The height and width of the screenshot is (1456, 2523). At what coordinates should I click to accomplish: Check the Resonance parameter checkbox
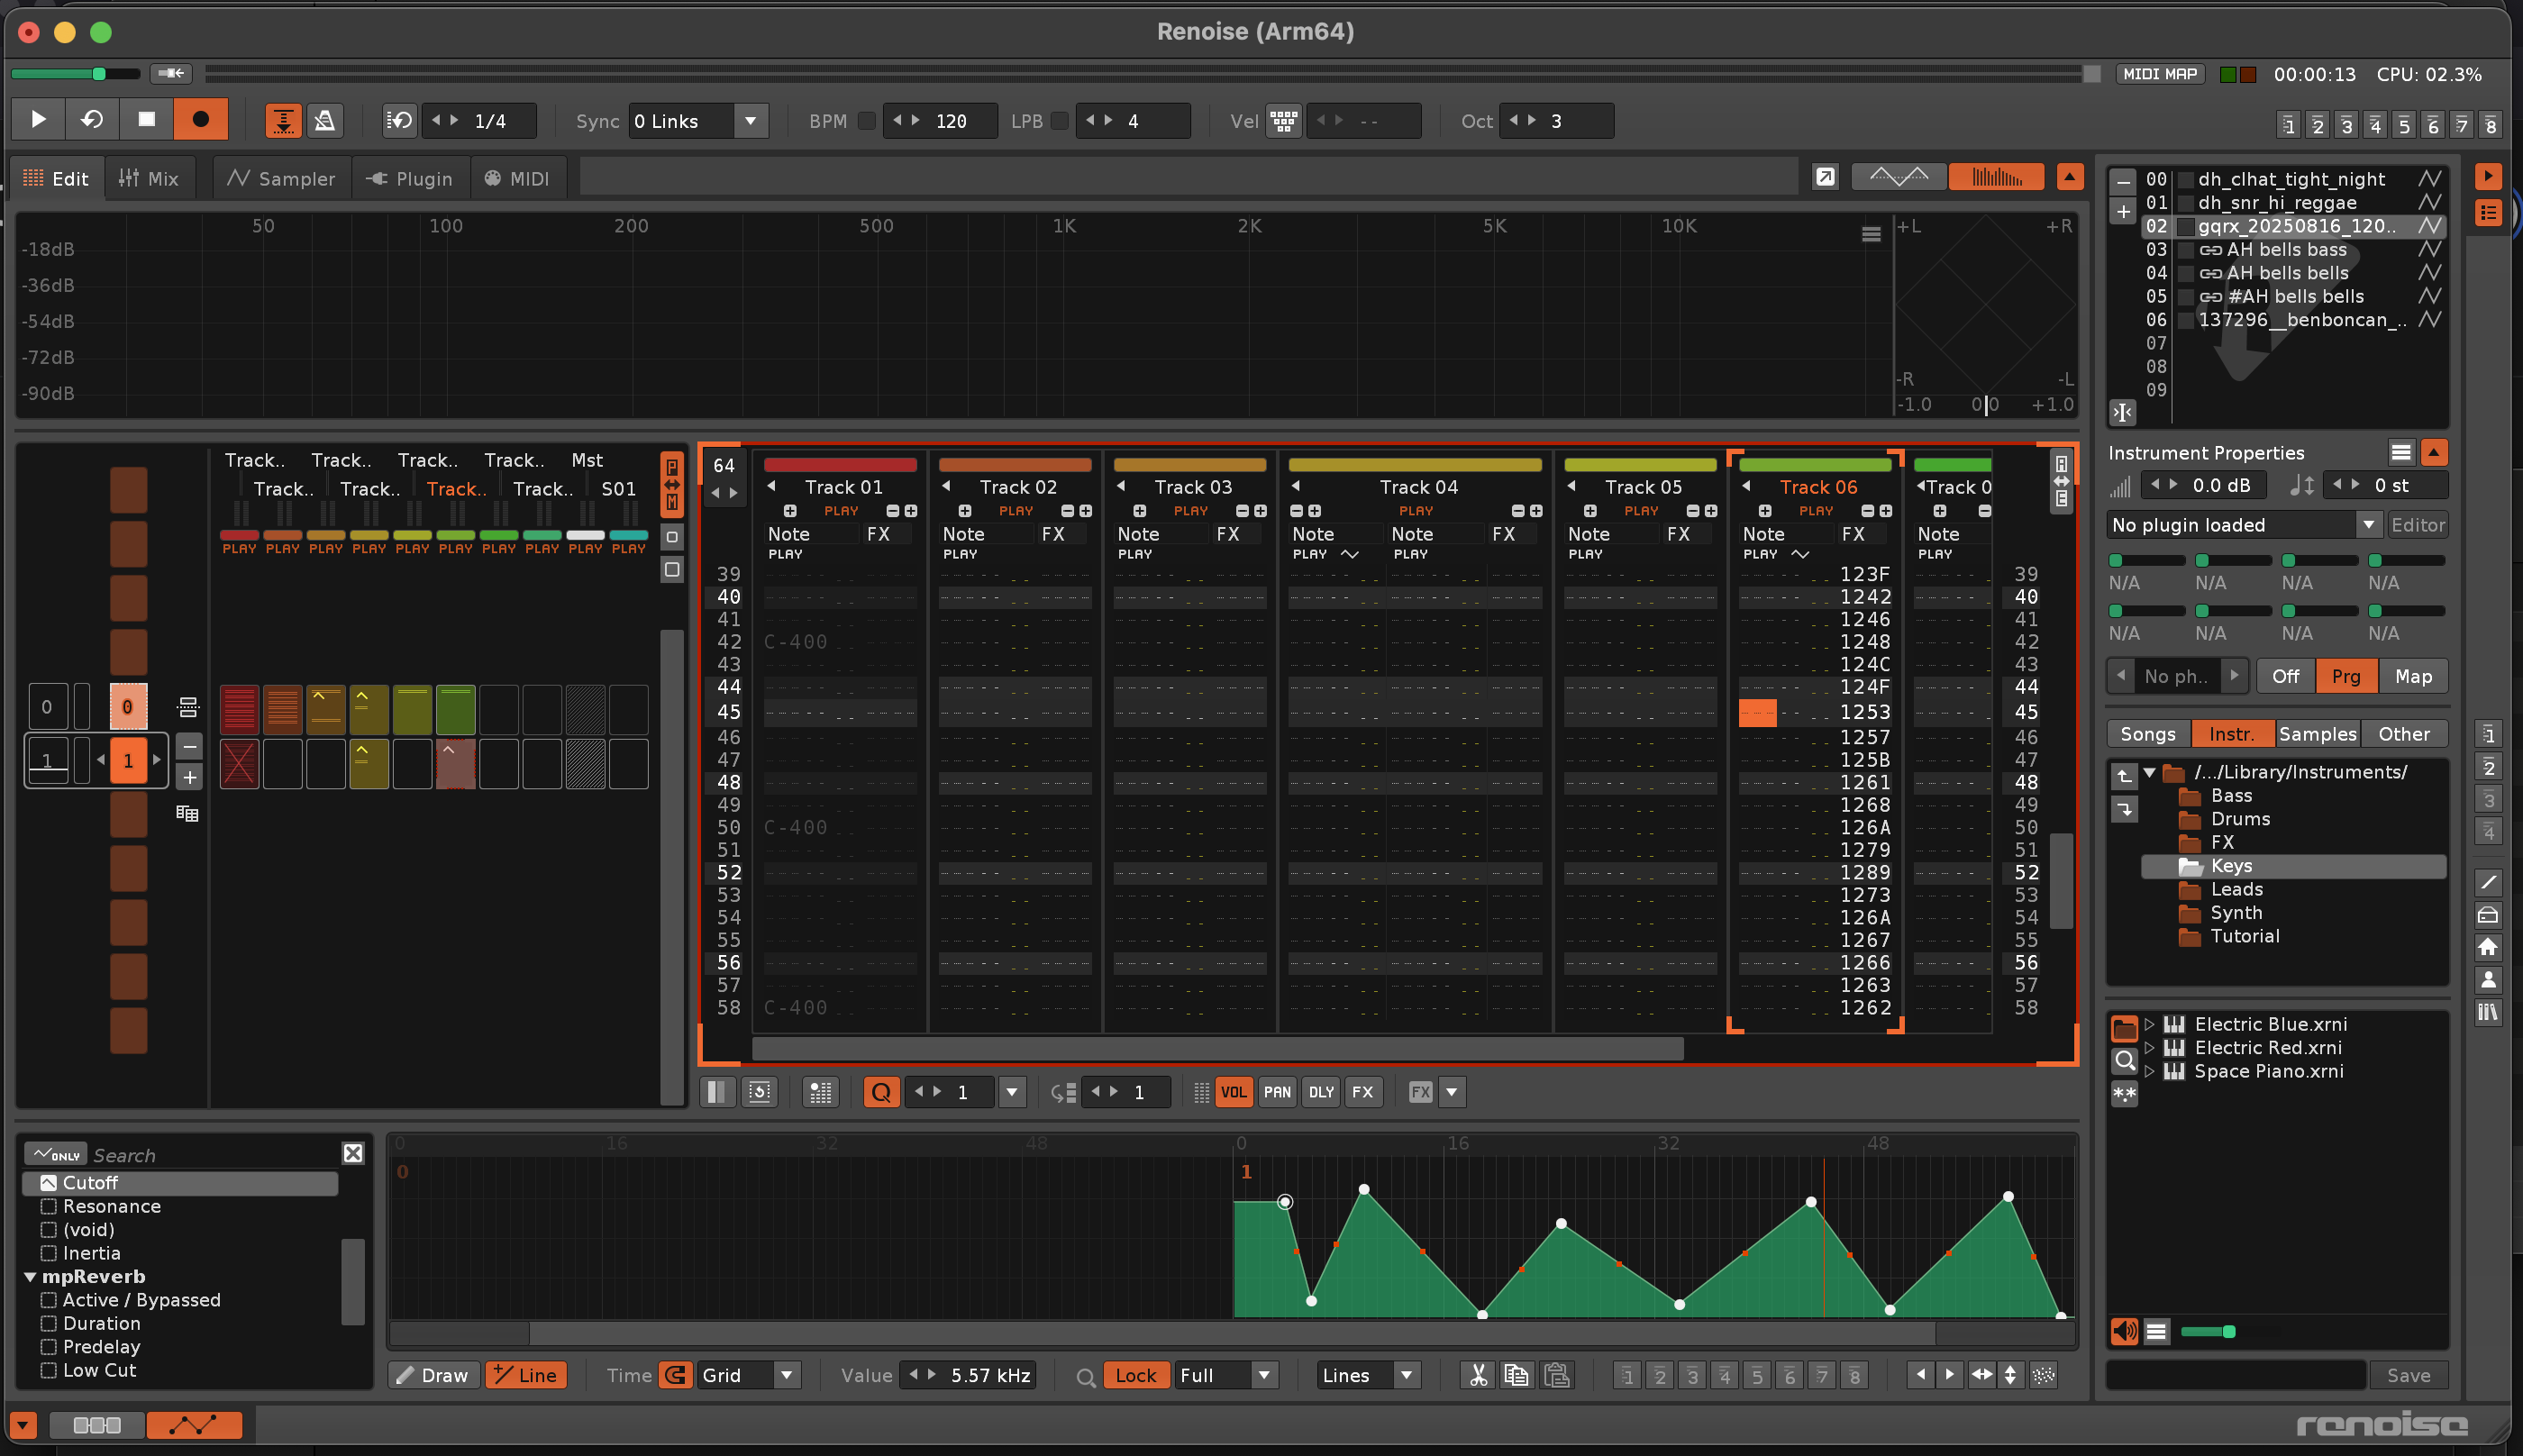[x=48, y=1206]
